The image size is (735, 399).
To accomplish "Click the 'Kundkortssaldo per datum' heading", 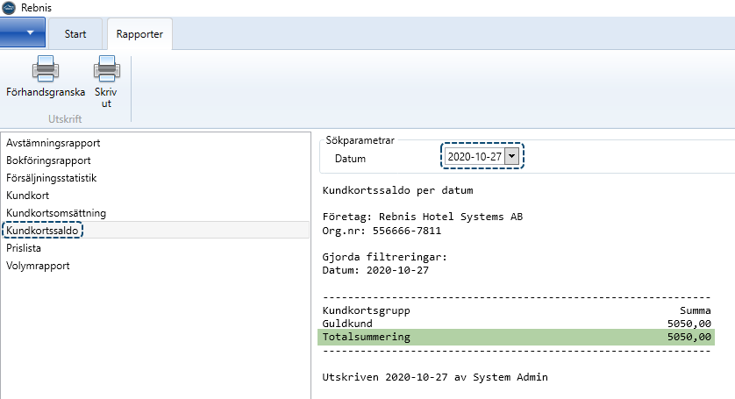I will tap(397, 190).
